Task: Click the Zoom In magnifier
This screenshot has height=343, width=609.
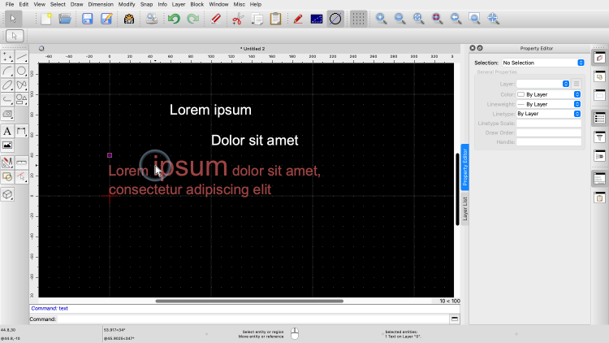Action: (x=381, y=18)
